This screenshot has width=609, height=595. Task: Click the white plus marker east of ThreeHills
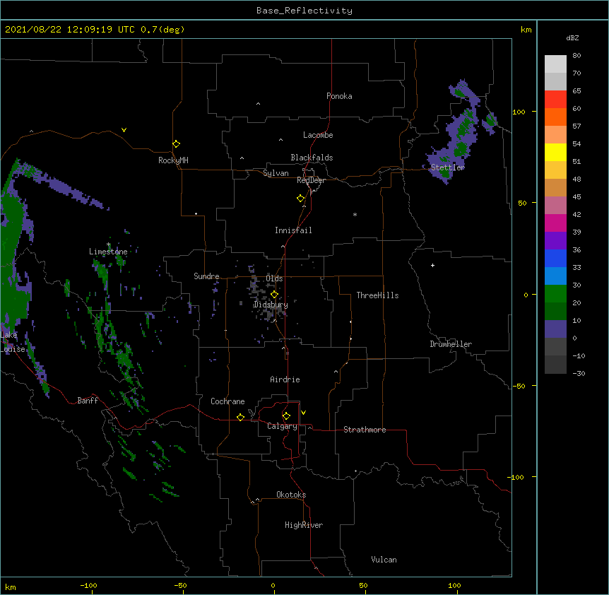point(432,265)
